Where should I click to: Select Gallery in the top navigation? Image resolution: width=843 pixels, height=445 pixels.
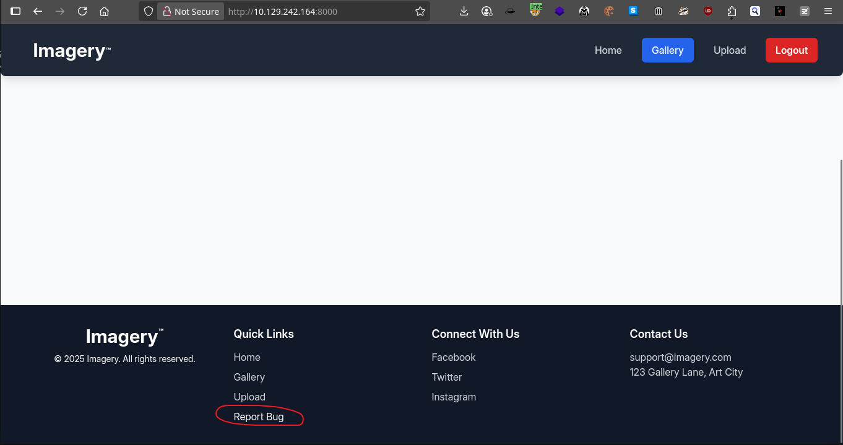click(667, 50)
